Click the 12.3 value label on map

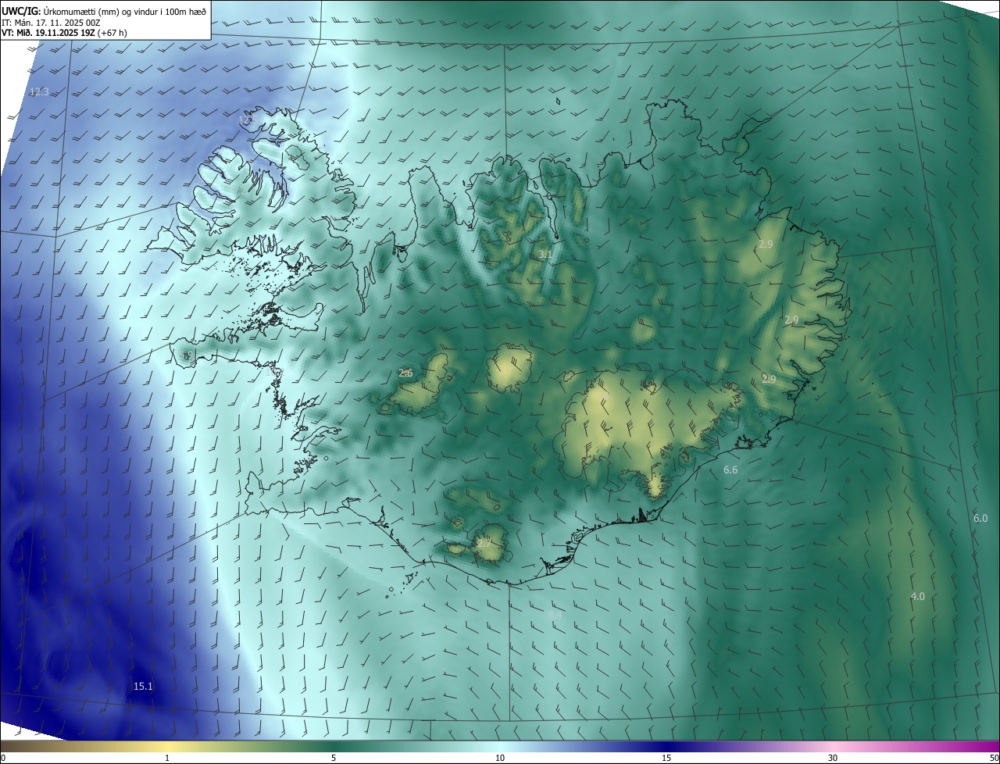click(x=39, y=92)
